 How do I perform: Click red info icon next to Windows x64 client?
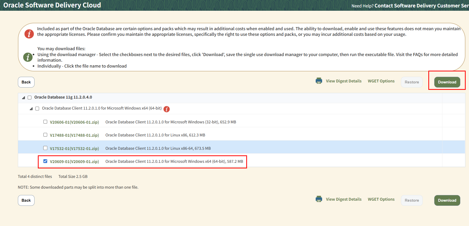pos(166,109)
